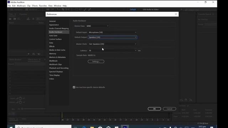Show the Spectral Frequency Display icon

(48, 10)
